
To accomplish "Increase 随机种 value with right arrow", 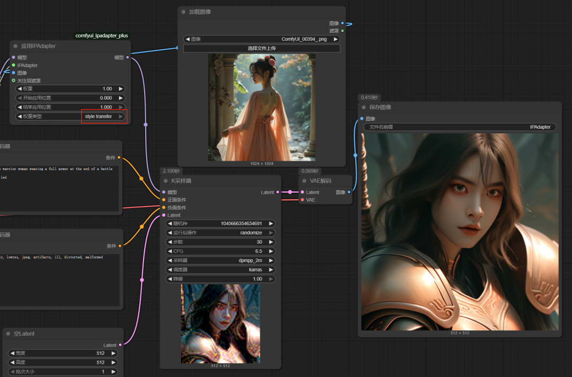I will (x=271, y=223).
